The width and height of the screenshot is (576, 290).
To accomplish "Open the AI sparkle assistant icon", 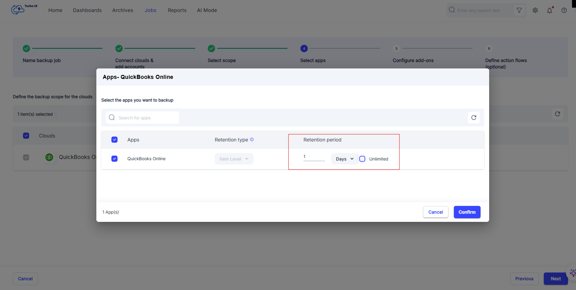I will 573,273.
